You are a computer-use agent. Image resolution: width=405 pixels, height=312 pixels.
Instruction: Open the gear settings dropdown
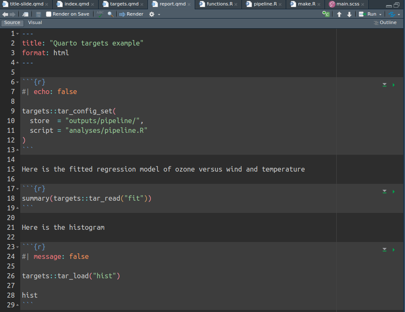152,14
